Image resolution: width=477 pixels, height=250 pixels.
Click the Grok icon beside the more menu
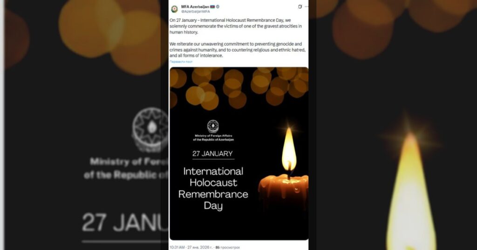(x=300, y=7)
